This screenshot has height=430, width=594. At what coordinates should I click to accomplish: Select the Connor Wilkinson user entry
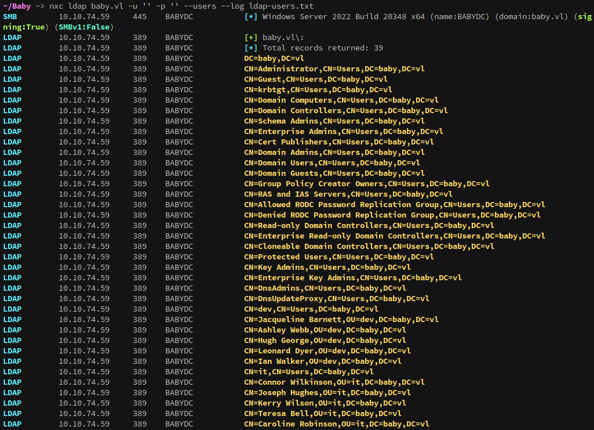pos(334,382)
